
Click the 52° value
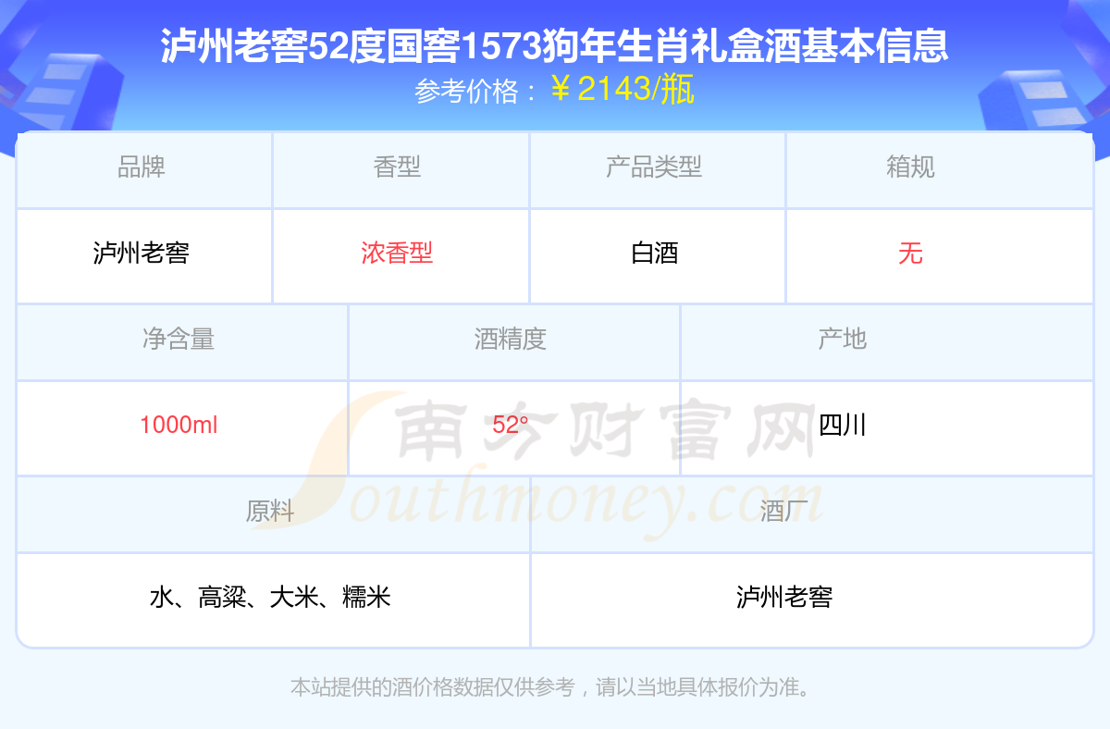511,426
